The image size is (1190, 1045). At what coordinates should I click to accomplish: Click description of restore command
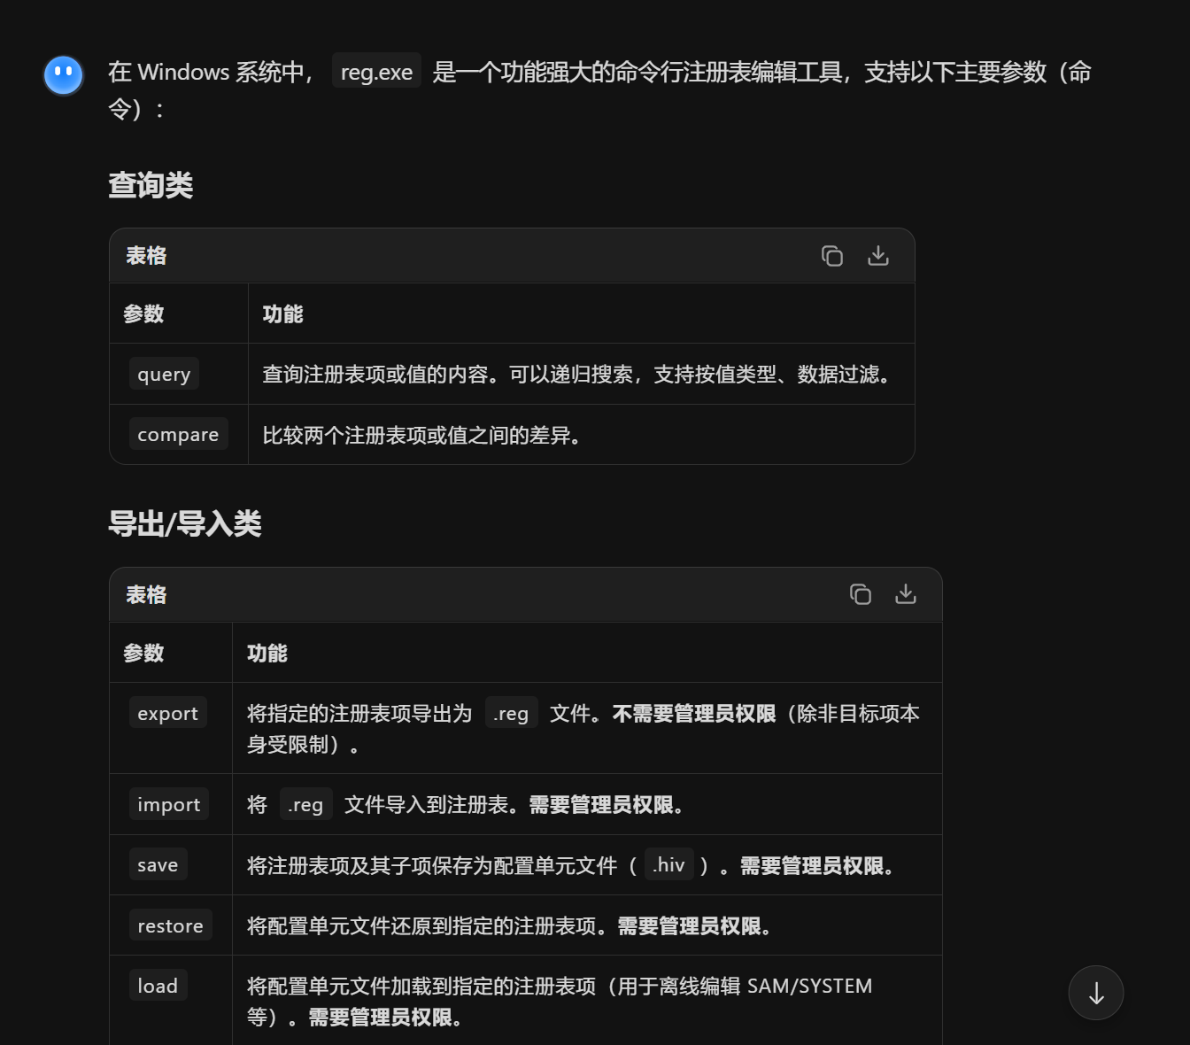tap(510, 926)
